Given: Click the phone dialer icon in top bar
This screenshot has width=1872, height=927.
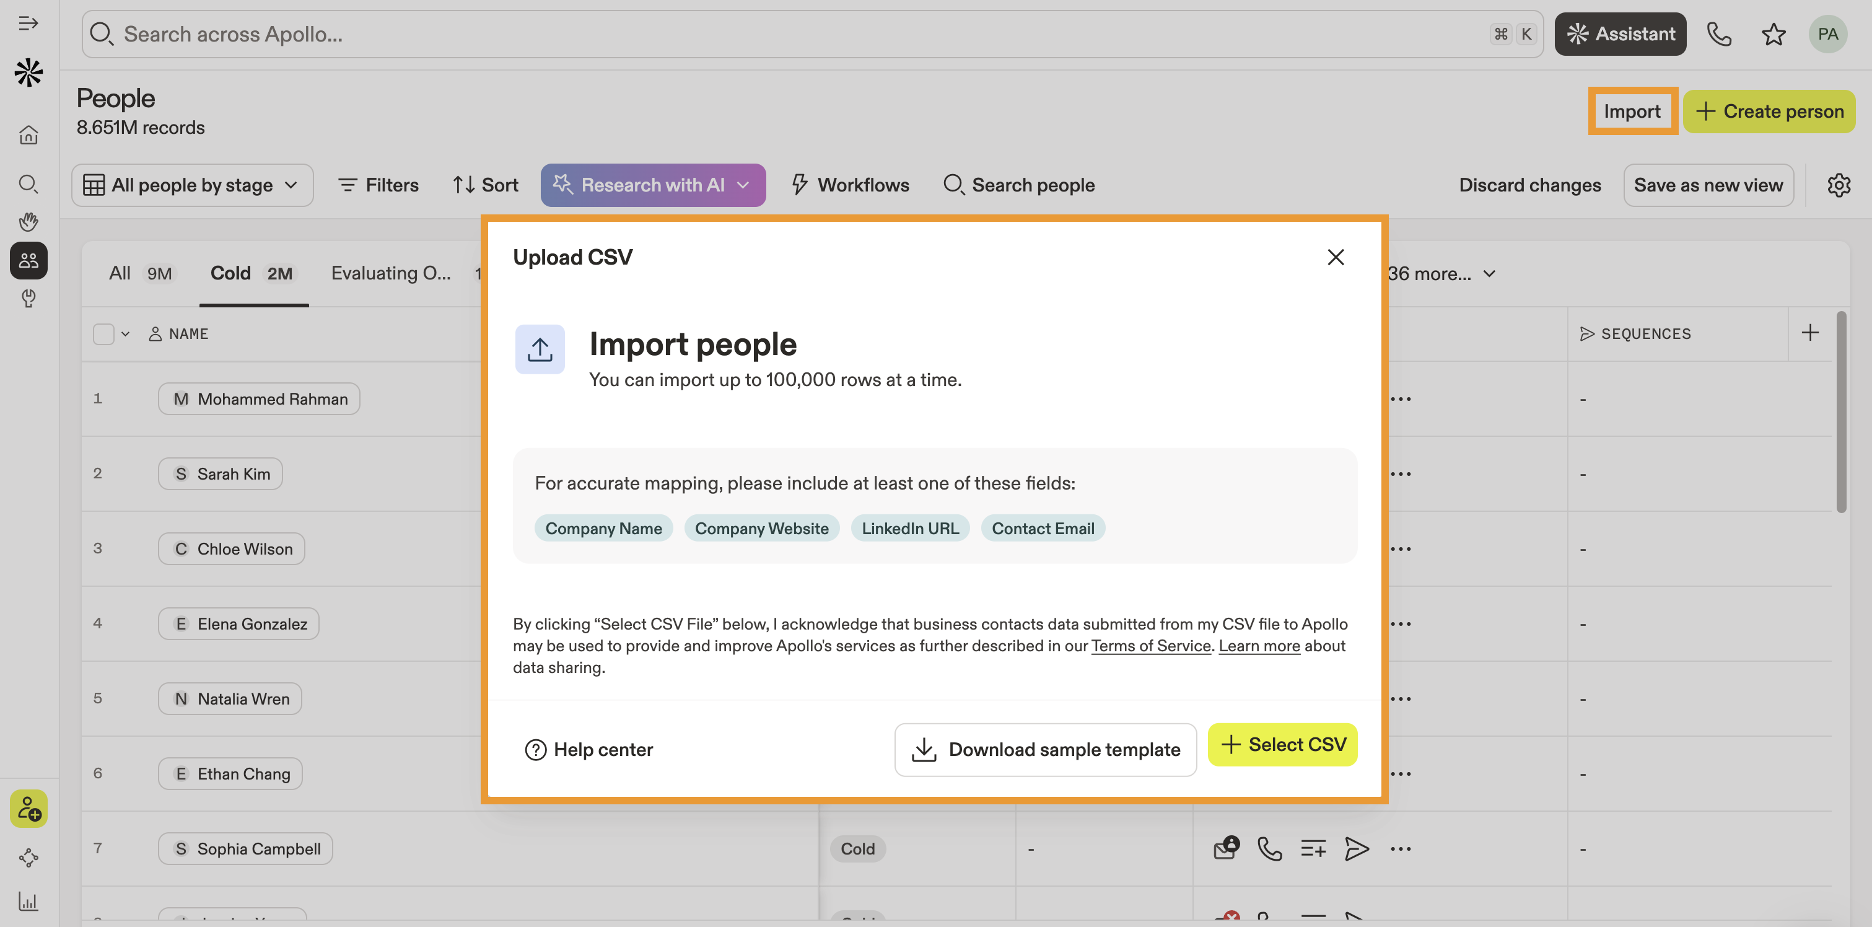Looking at the screenshot, I should coord(1718,34).
